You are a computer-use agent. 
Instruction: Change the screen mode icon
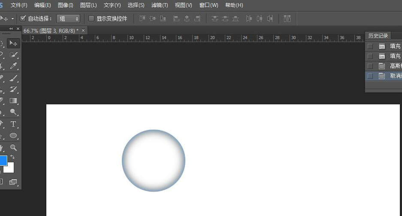point(13,182)
